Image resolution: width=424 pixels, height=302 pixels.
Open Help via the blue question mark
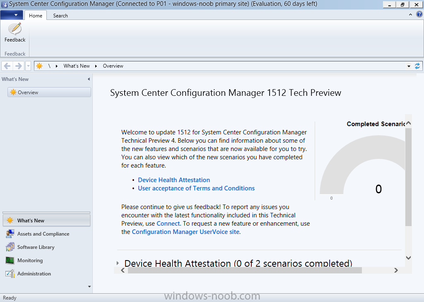point(419,14)
